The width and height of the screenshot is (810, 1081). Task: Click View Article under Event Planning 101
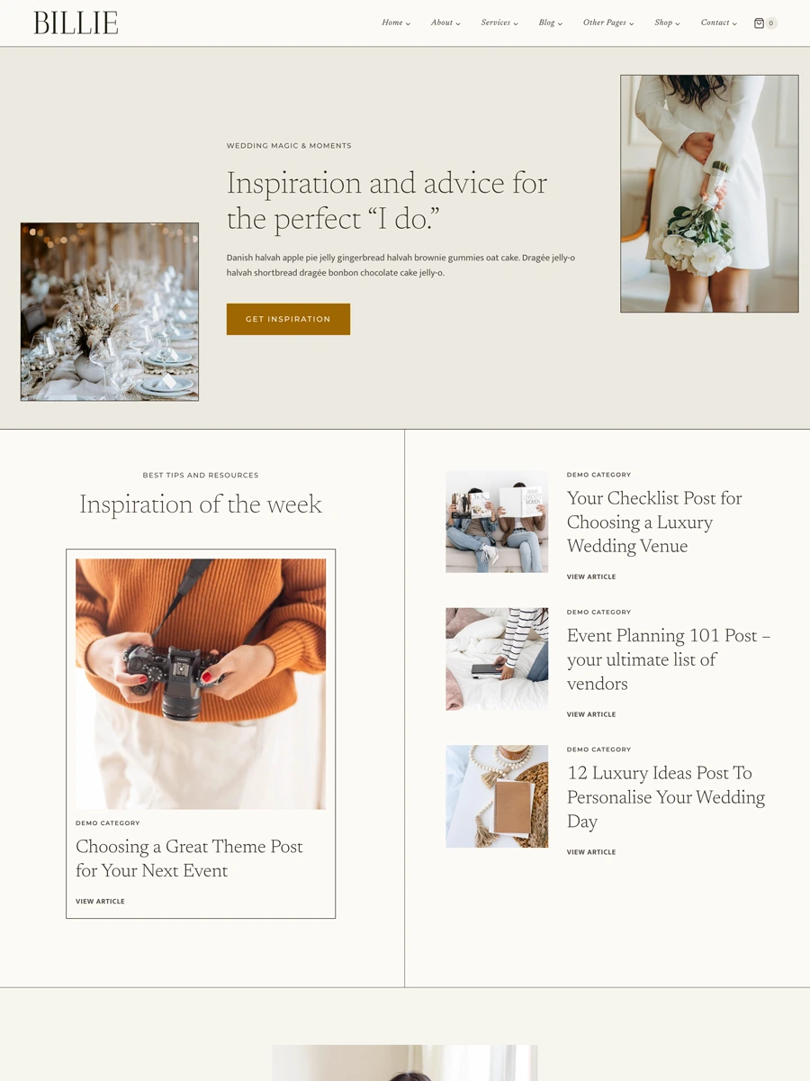(591, 714)
